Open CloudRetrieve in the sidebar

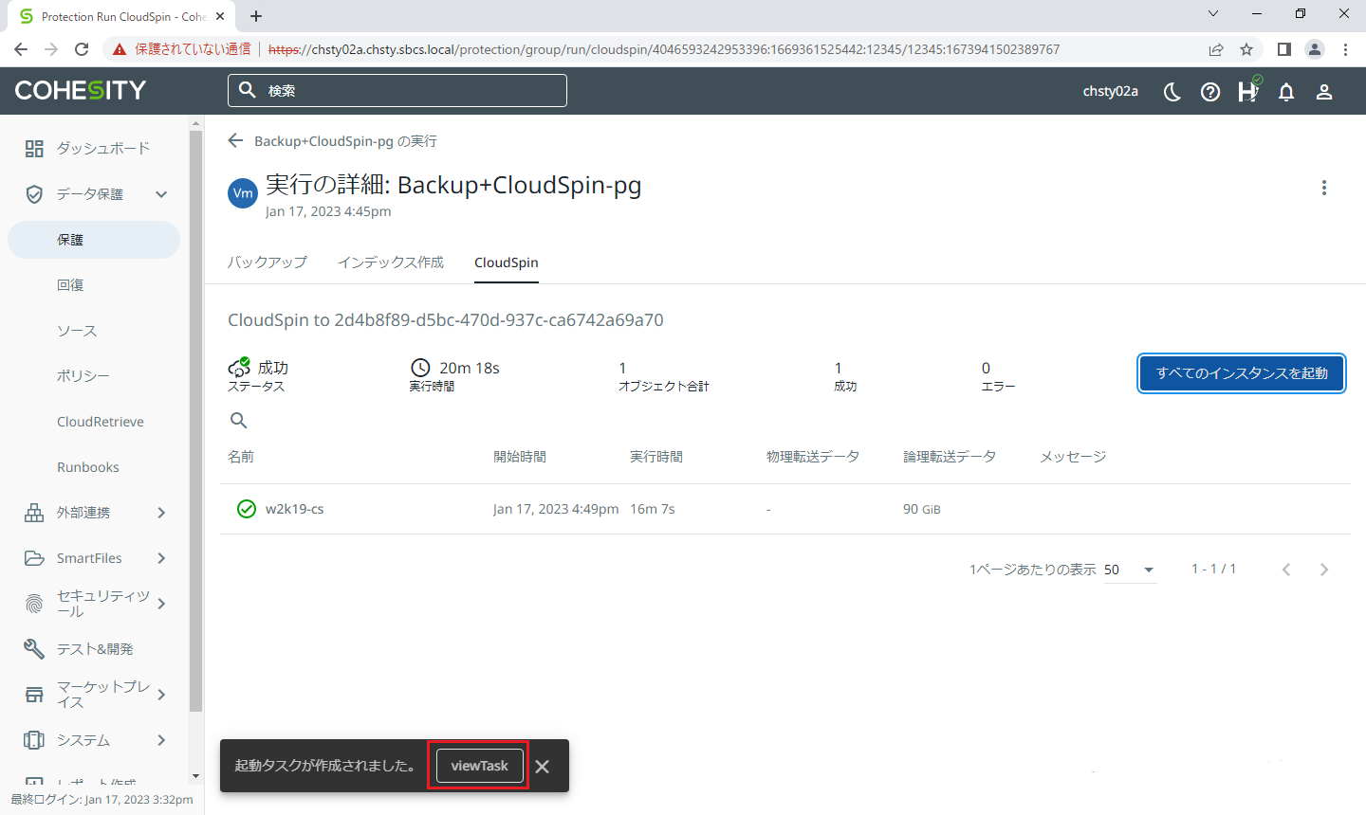(x=101, y=422)
